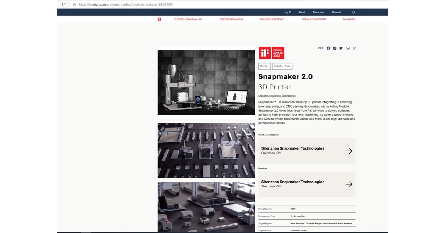This screenshot has width=445, height=233.
Task: Click the Shenzhen Snapmaker Technologies link
Action: (277, 96)
